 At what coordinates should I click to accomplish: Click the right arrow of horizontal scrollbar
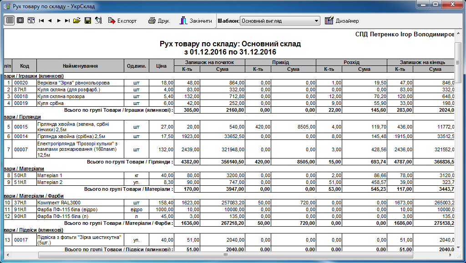click(x=451, y=255)
